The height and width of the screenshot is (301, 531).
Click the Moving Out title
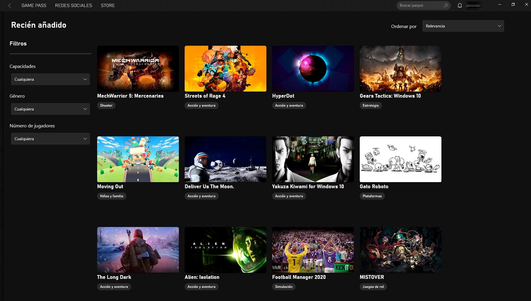coord(110,186)
